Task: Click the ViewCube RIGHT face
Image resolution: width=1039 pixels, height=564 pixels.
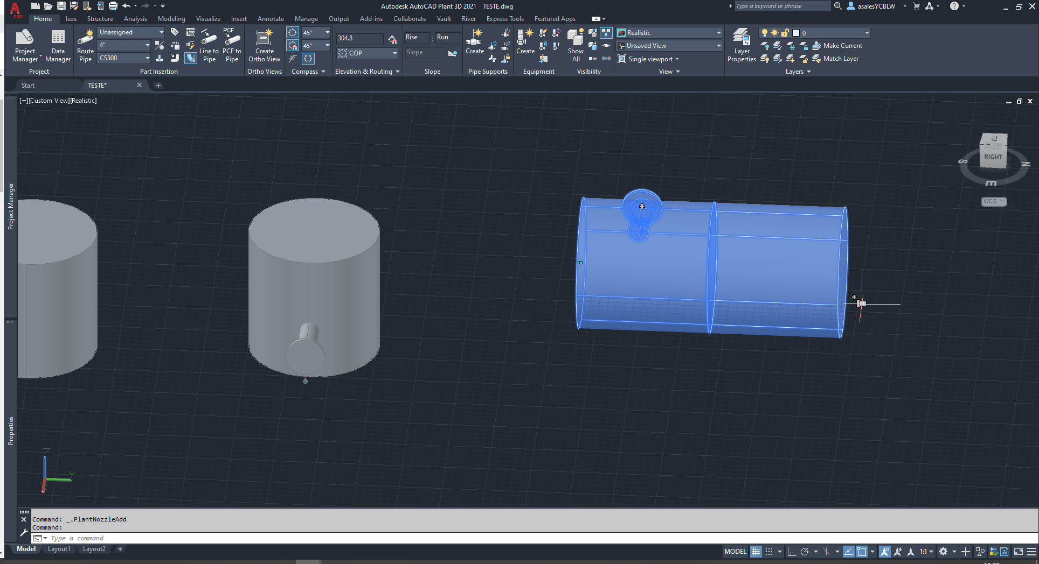Action: (993, 157)
